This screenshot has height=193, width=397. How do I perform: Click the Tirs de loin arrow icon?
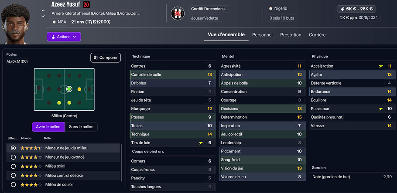click(201, 143)
